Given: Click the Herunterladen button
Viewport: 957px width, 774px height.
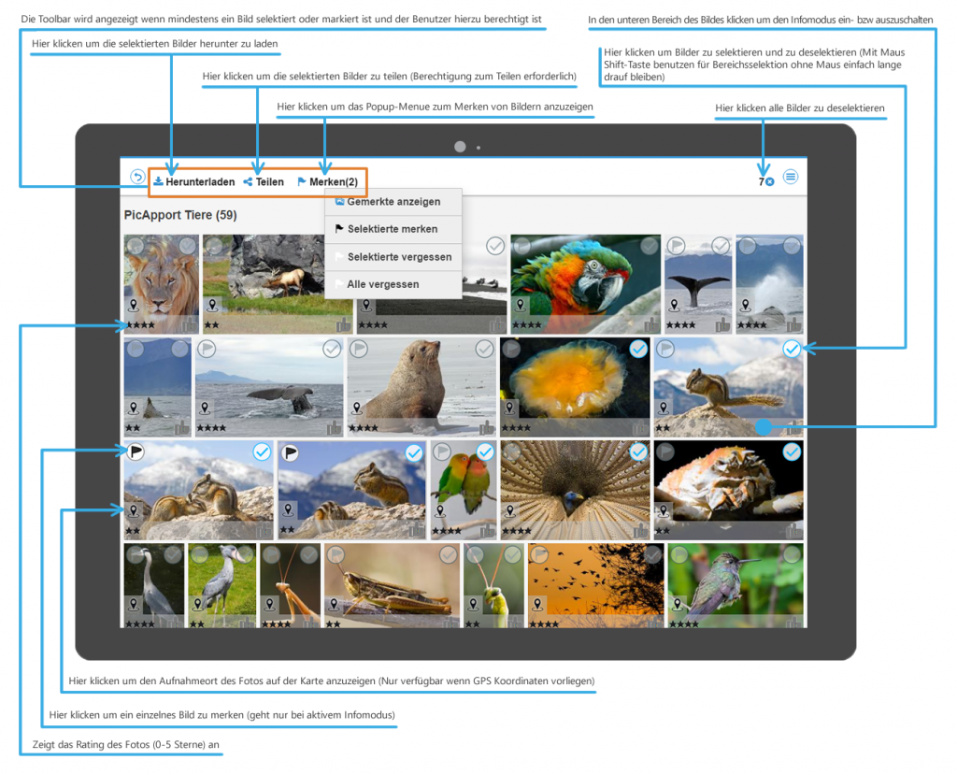Looking at the screenshot, I should click(x=194, y=181).
